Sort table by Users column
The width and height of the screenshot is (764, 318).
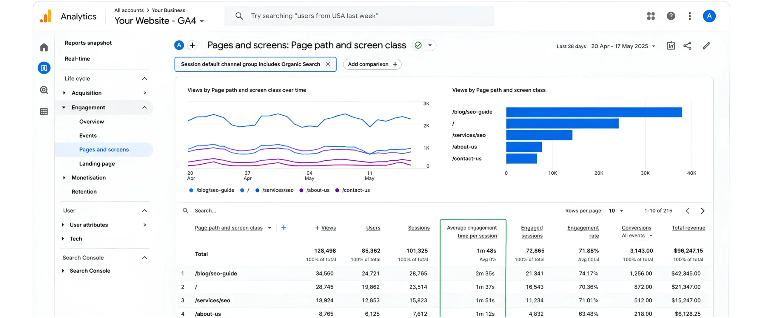click(x=373, y=228)
